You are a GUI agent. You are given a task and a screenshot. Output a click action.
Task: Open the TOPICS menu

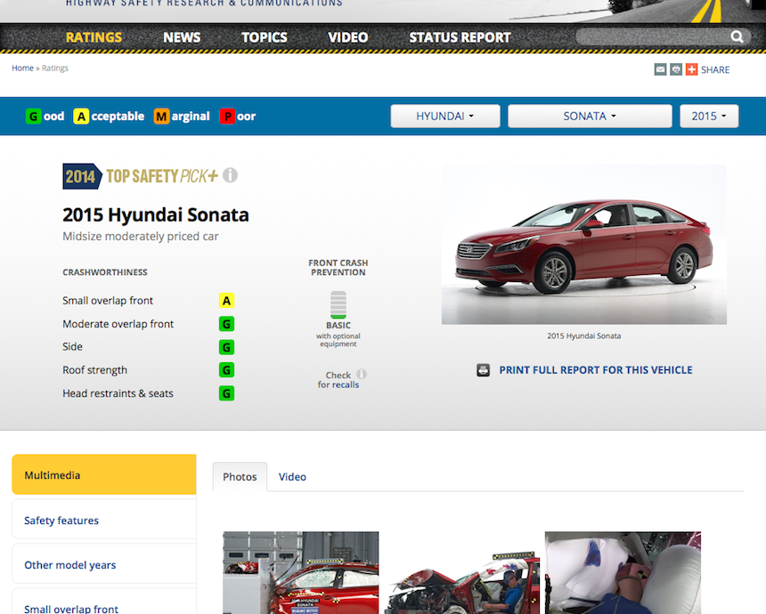pos(265,37)
